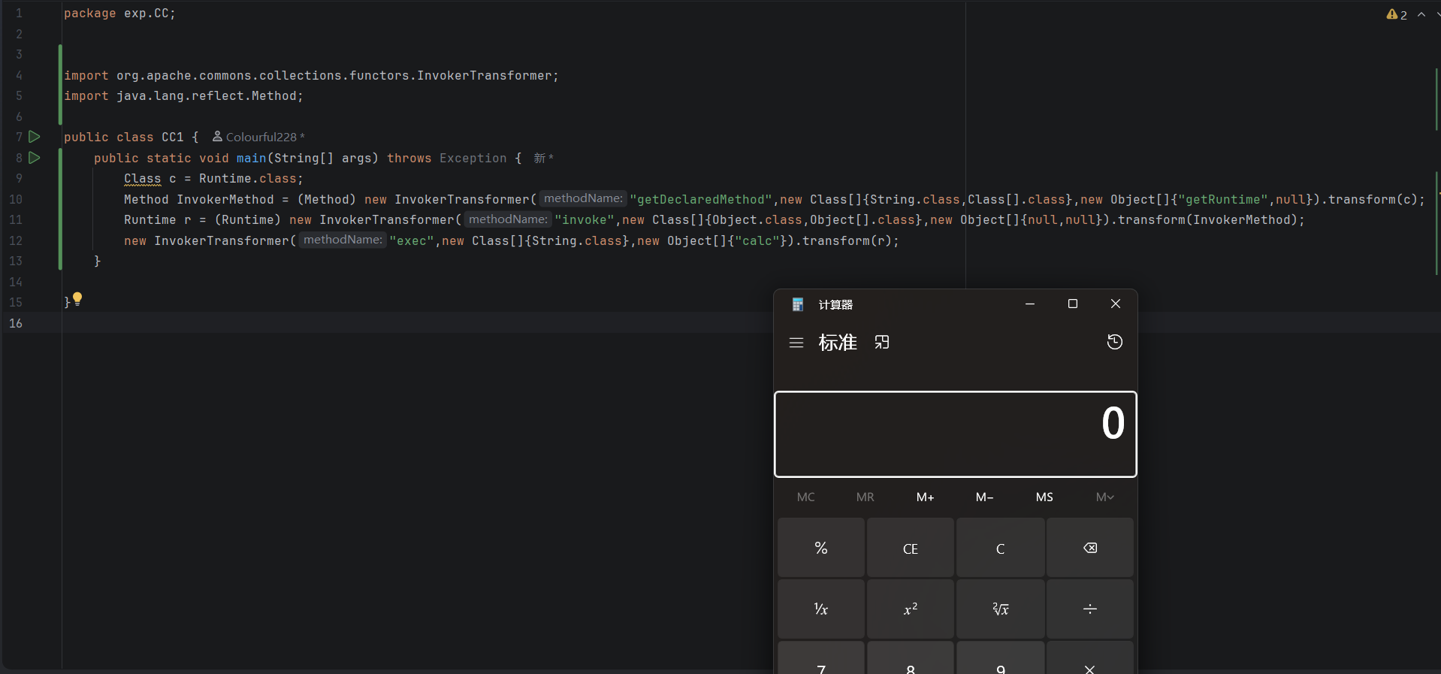1441x674 pixels.
Task: Click the 标准 mode heading in Calculator
Action: pos(838,343)
